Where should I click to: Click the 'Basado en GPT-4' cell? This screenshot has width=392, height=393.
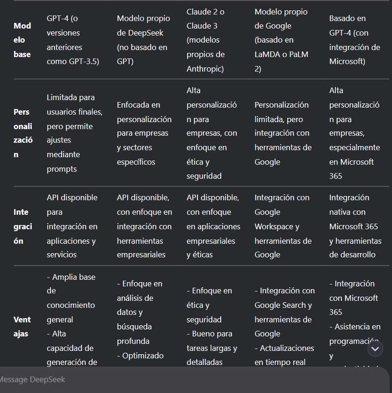pyautogui.click(x=355, y=40)
